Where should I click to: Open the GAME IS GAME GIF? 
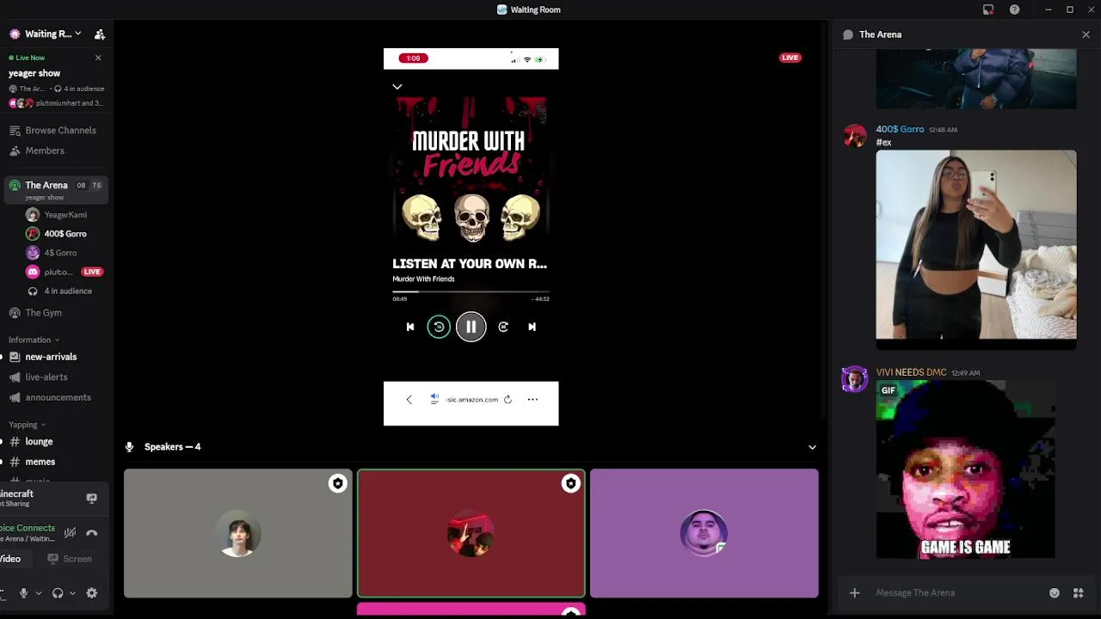[966, 469]
